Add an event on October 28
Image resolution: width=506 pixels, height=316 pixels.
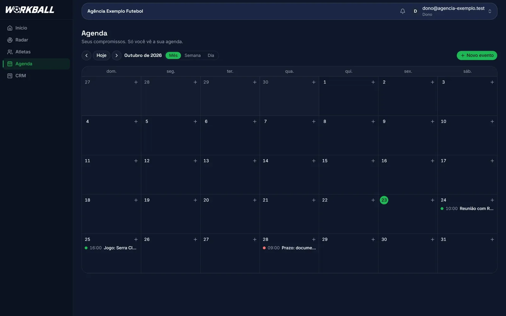click(x=314, y=240)
